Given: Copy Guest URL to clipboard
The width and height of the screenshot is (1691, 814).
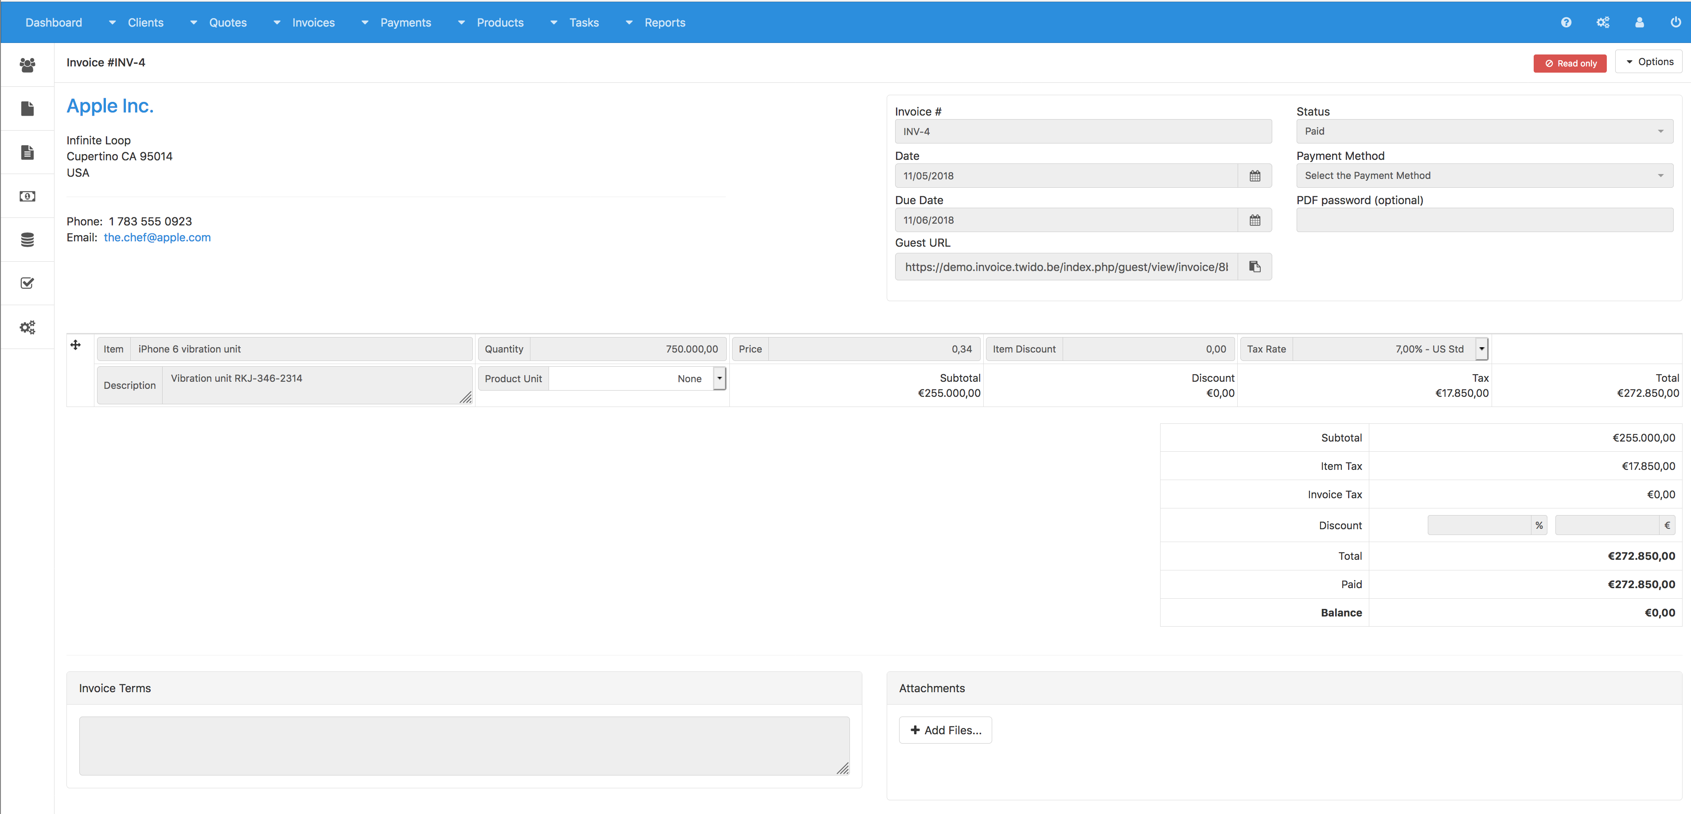Looking at the screenshot, I should point(1255,267).
